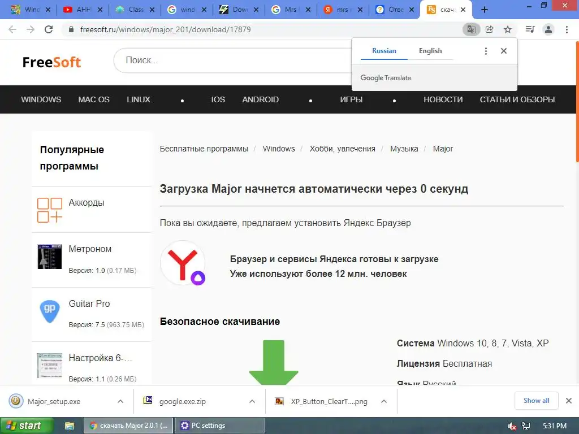Open НОВОСТИ in site navigation
Viewport: 579px width, 434px height.
tap(443, 99)
